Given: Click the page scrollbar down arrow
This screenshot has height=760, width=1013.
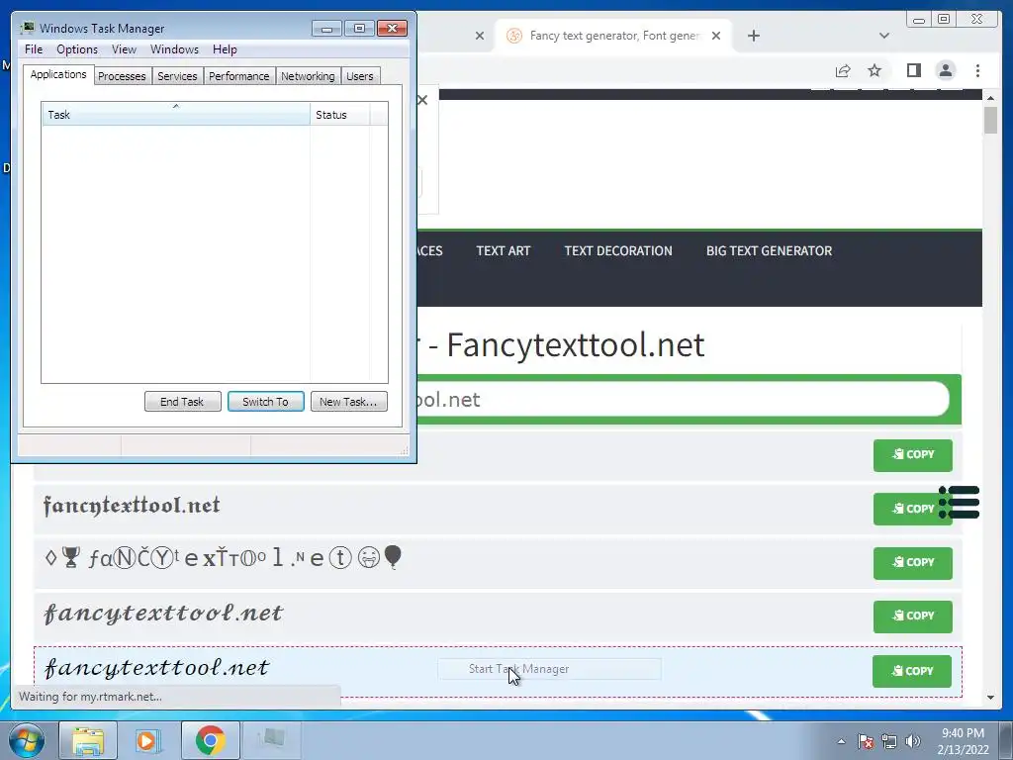Looking at the screenshot, I should (990, 698).
